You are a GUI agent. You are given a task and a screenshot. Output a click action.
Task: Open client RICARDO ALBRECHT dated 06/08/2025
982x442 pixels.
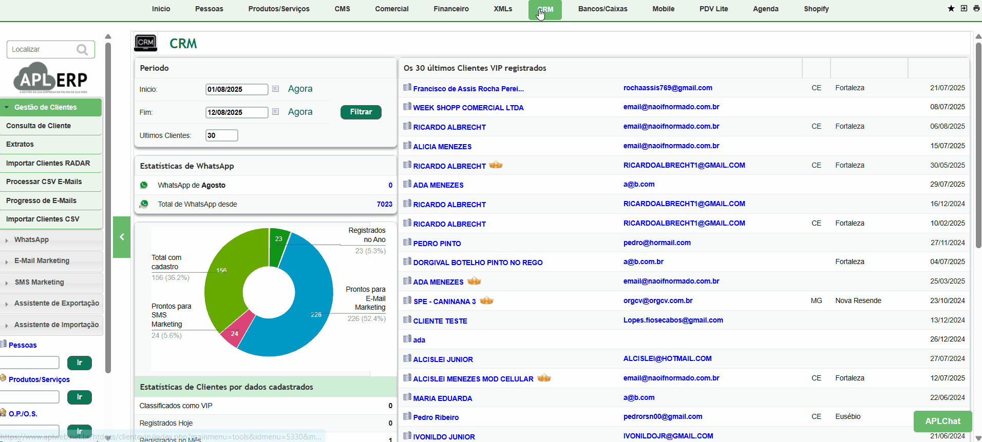449,127
